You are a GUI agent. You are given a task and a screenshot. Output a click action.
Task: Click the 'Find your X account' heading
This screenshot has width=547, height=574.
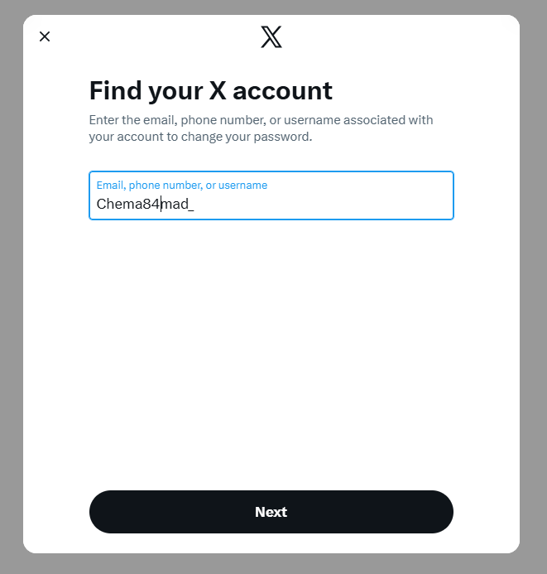click(210, 90)
